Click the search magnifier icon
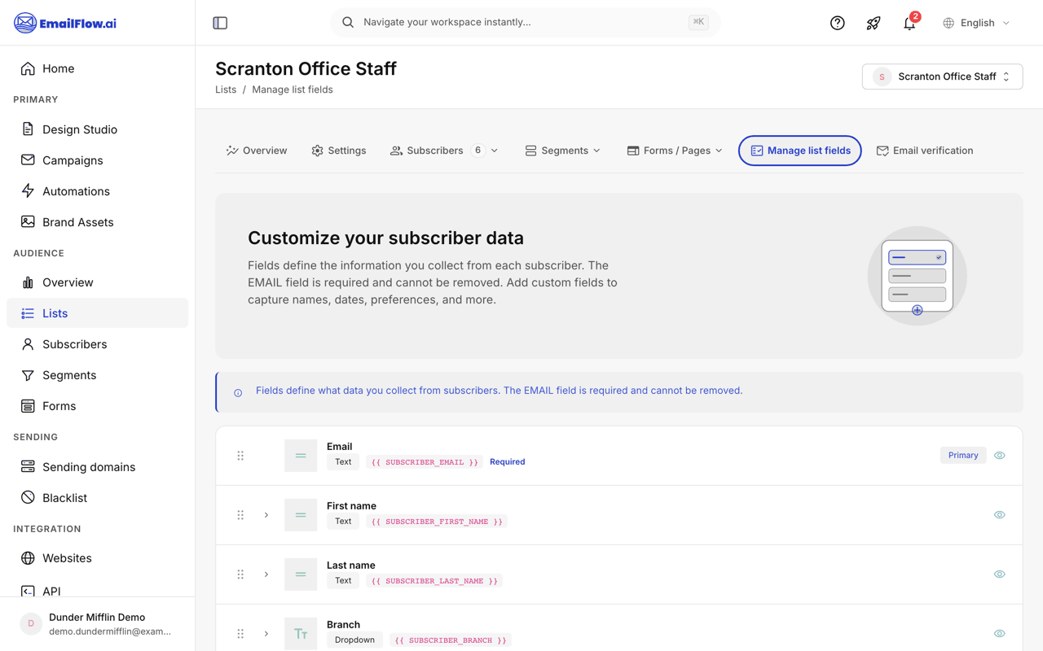Viewport: 1043px width, 651px height. point(348,22)
